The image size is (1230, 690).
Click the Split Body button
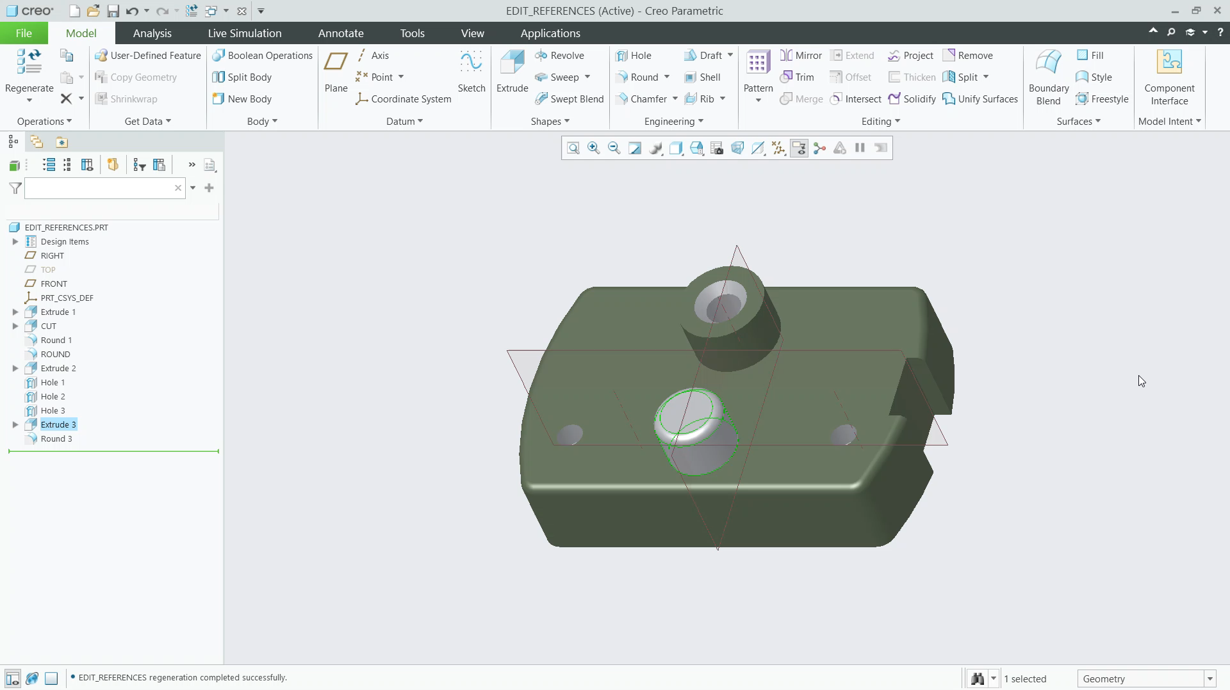pos(242,77)
